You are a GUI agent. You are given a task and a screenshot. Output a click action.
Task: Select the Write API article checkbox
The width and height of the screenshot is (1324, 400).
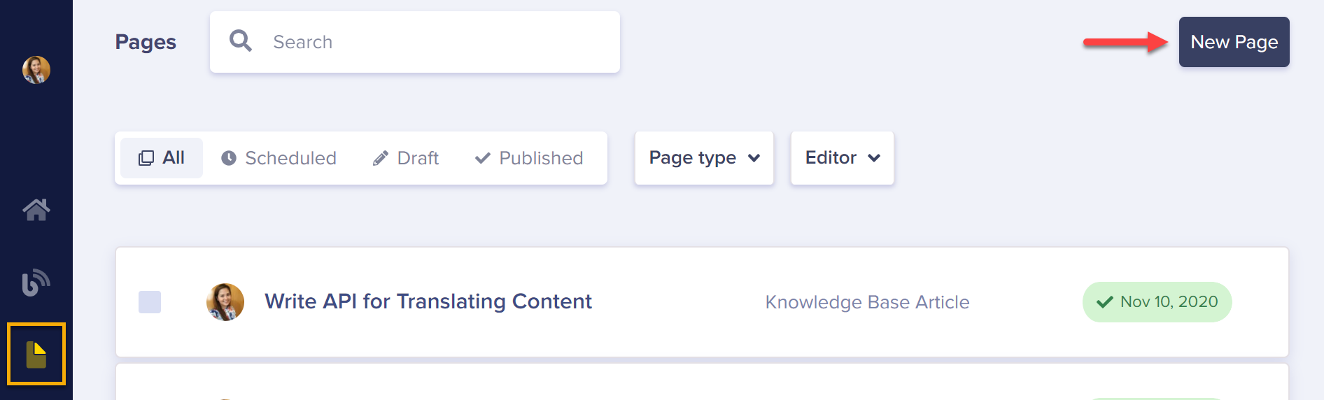pyautogui.click(x=150, y=302)
